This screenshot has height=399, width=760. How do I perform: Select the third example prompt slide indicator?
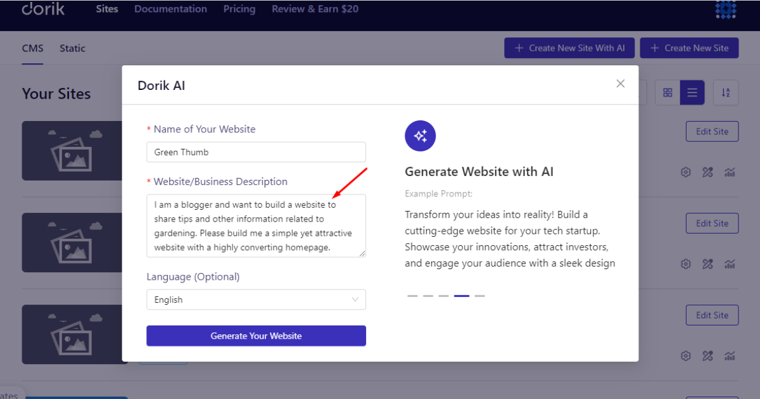coord(443,296)
